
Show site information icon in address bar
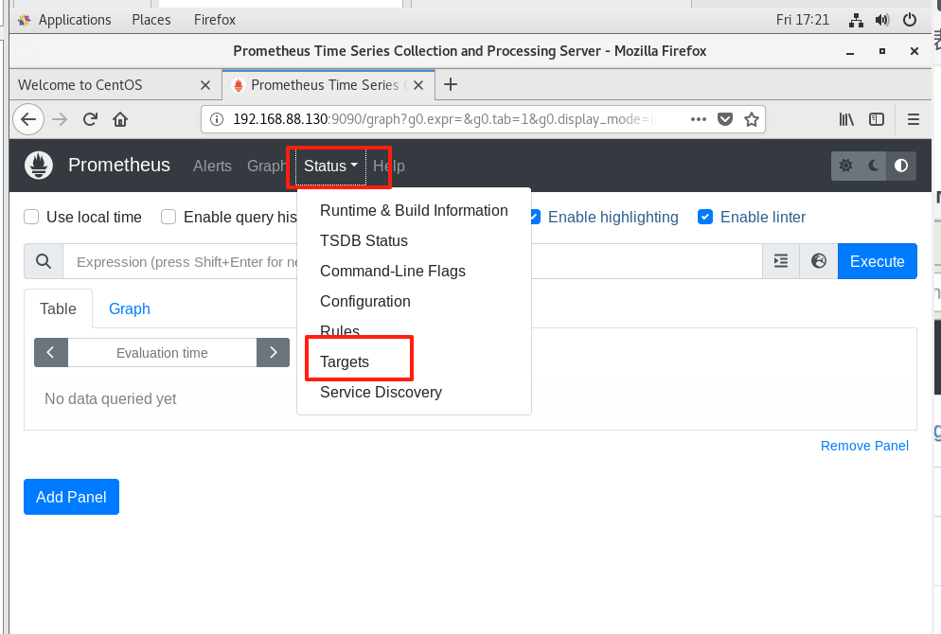tap(217, 119)
